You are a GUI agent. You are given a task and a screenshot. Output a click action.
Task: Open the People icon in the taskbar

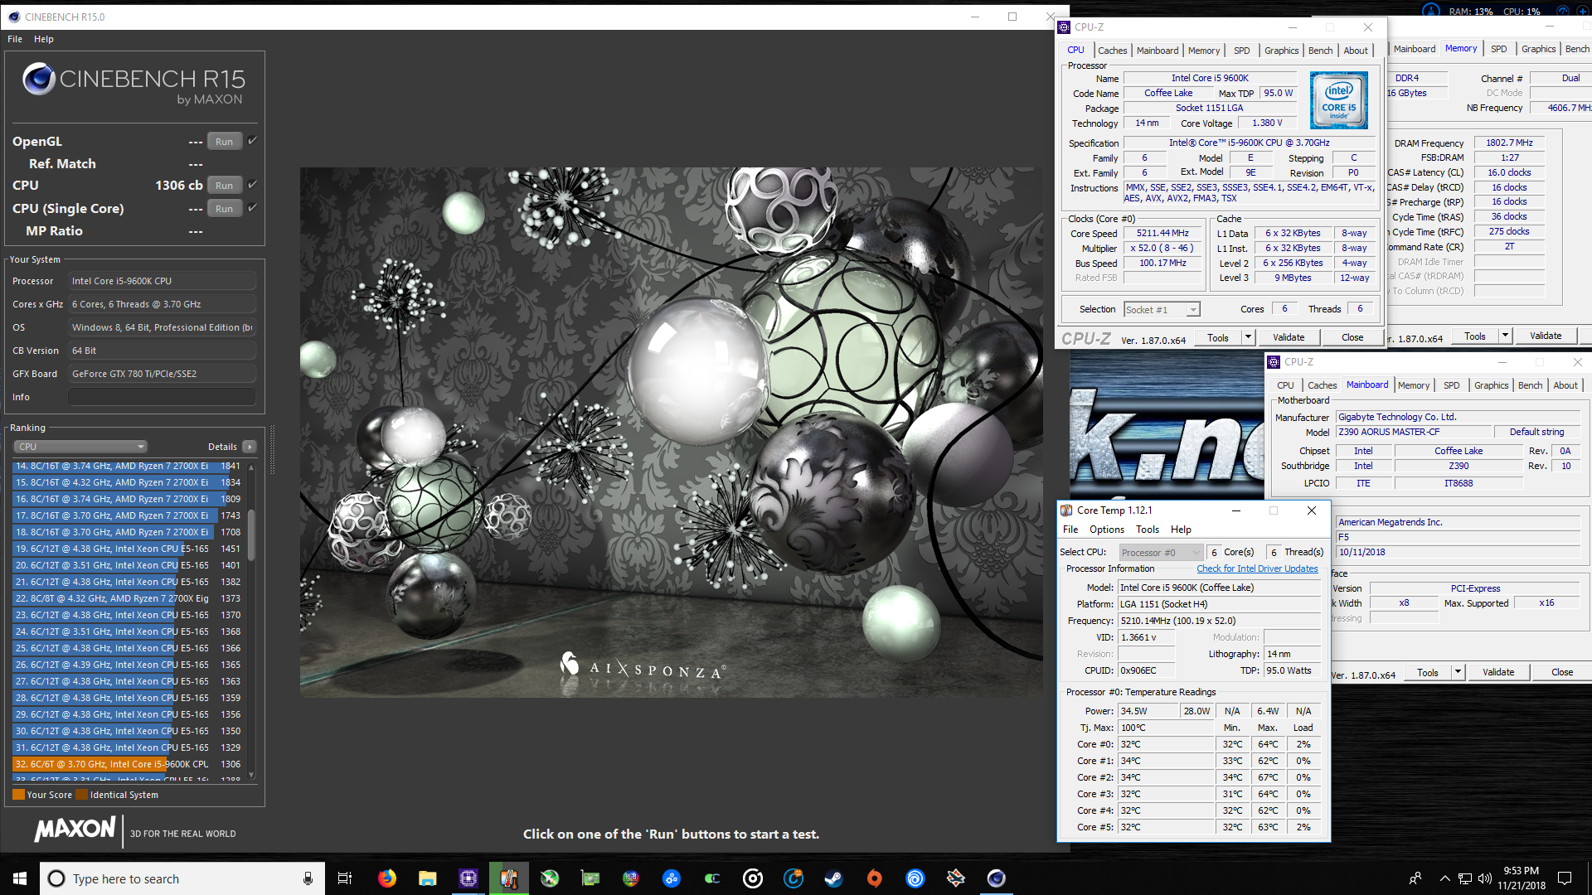(1415, 878)
